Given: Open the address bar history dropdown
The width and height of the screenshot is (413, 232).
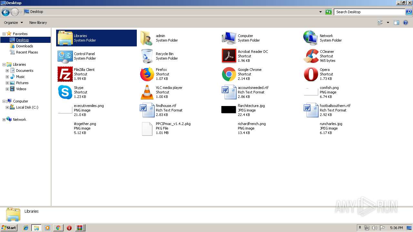Looking at the screenshot, I should click(320, 12).
